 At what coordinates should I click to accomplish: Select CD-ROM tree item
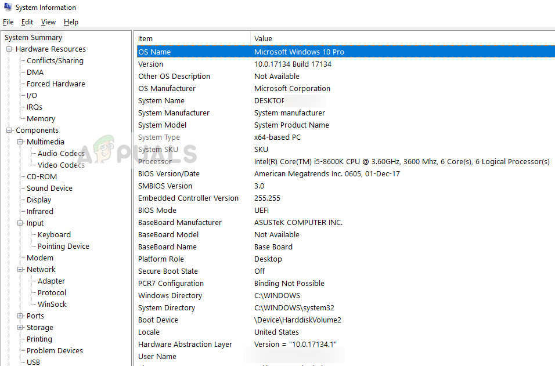[x=42, y=177]
